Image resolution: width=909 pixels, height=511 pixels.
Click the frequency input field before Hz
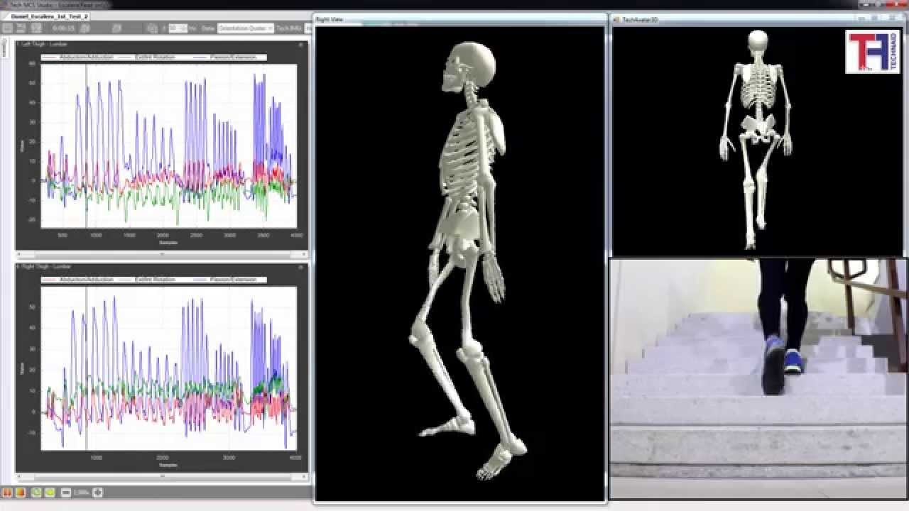tap(178, 28)
